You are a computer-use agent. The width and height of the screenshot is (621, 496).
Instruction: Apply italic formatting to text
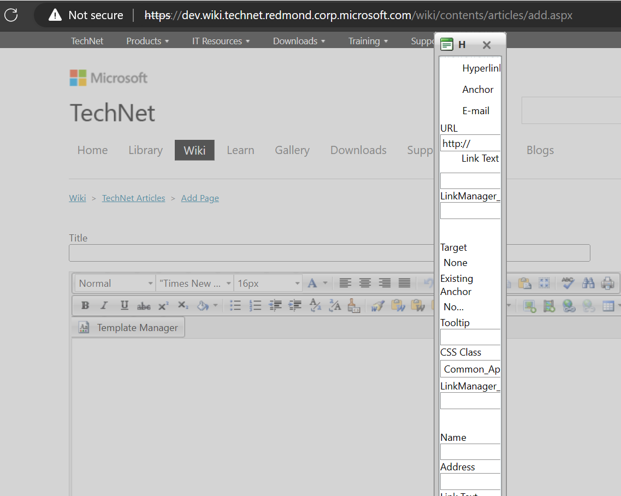(104, 305)
